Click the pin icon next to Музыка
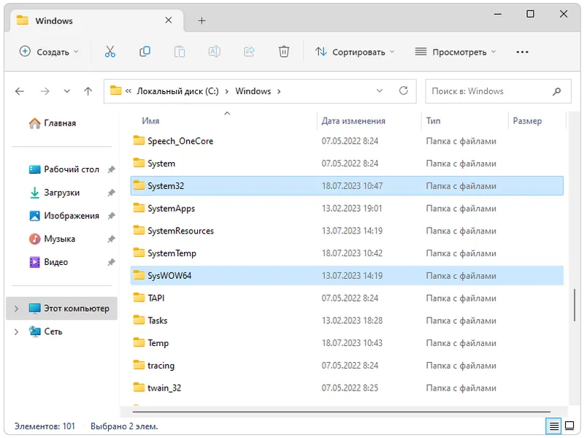 [111, 239]
